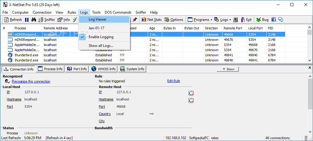Screen dimensions: 313x141
Task: Open the Connection menu
Action: pyautogui.click(x=42, y=12)
